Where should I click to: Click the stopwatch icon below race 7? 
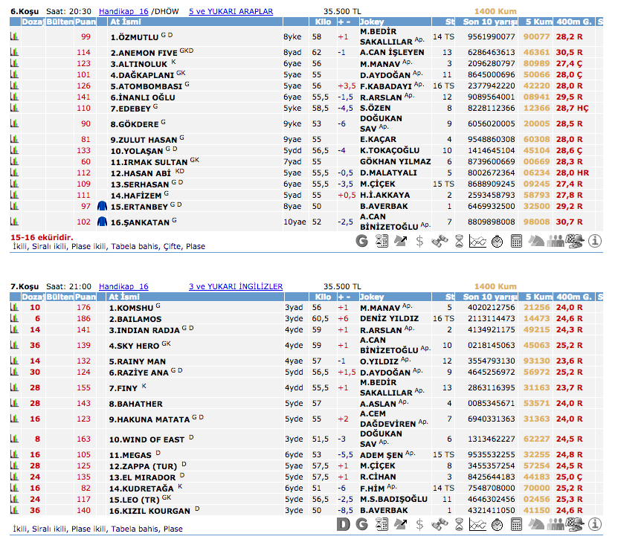498,524
